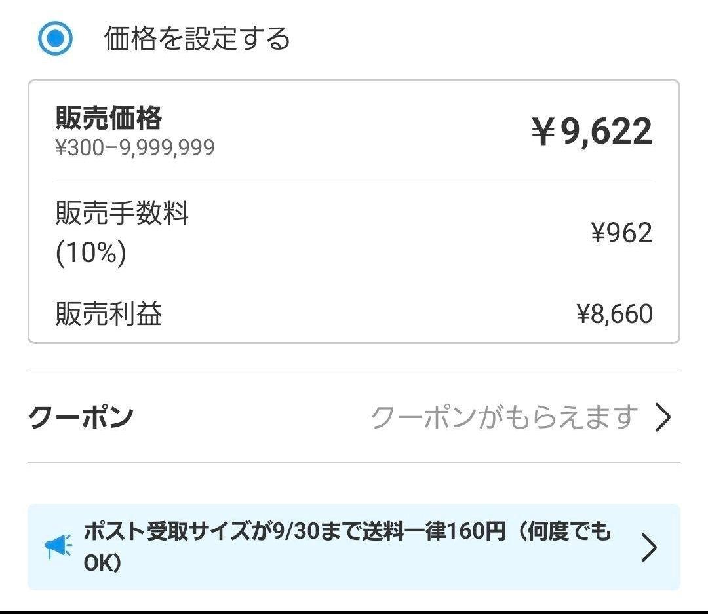Screen dimensions: 708x614
Task: Tap the blue radio icon beside 価格を設定する
Action: [54, 38]
